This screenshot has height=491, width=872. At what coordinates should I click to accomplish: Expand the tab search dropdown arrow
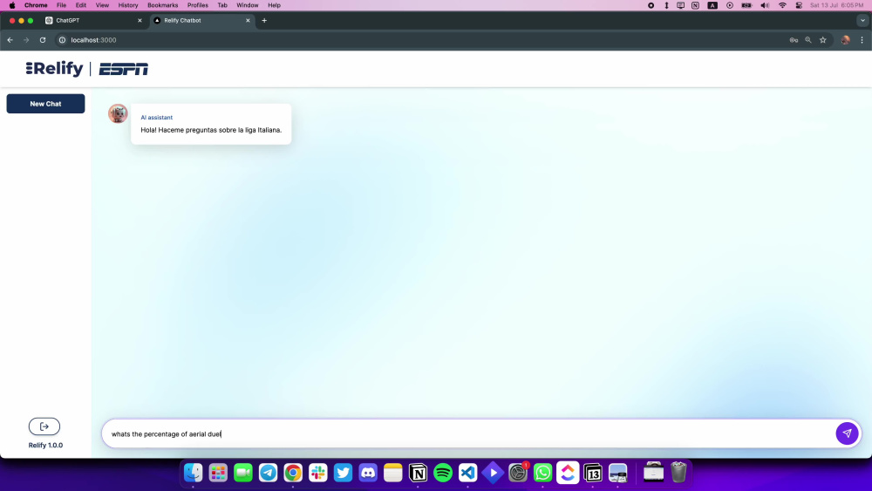(862, 21)
